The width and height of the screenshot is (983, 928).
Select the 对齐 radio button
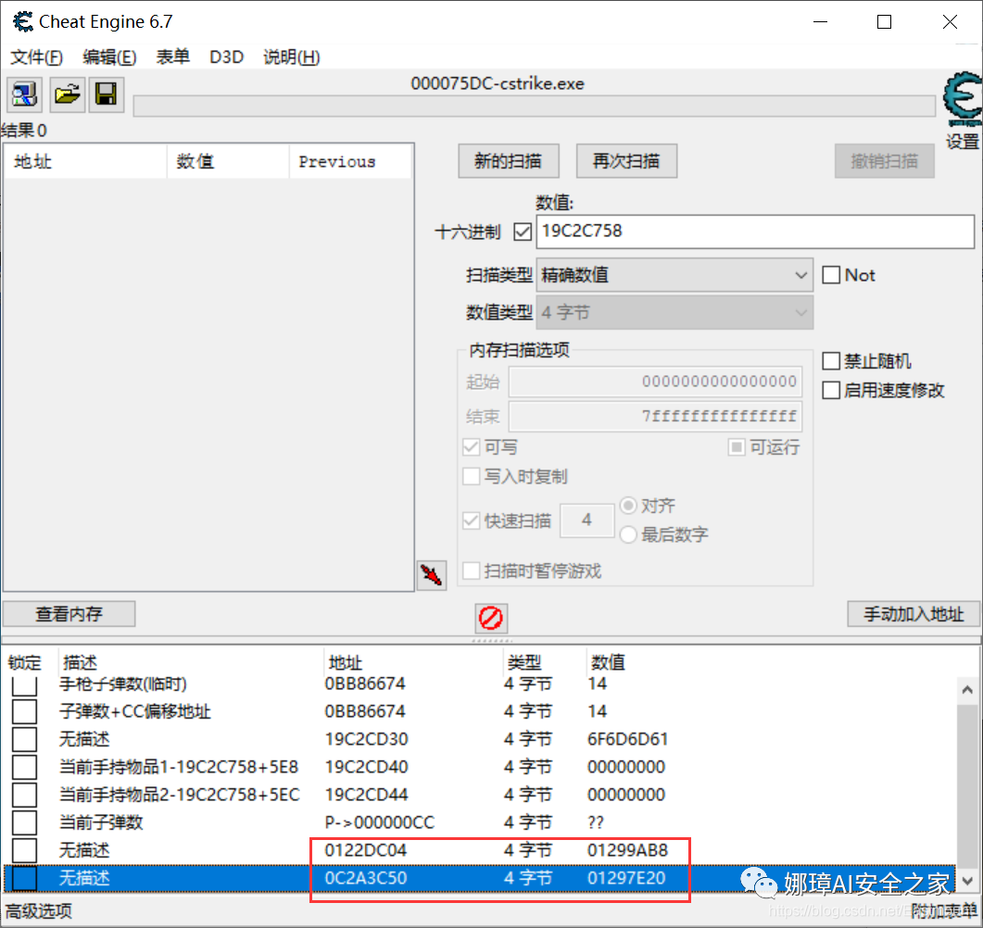click(x=628, y=505)
